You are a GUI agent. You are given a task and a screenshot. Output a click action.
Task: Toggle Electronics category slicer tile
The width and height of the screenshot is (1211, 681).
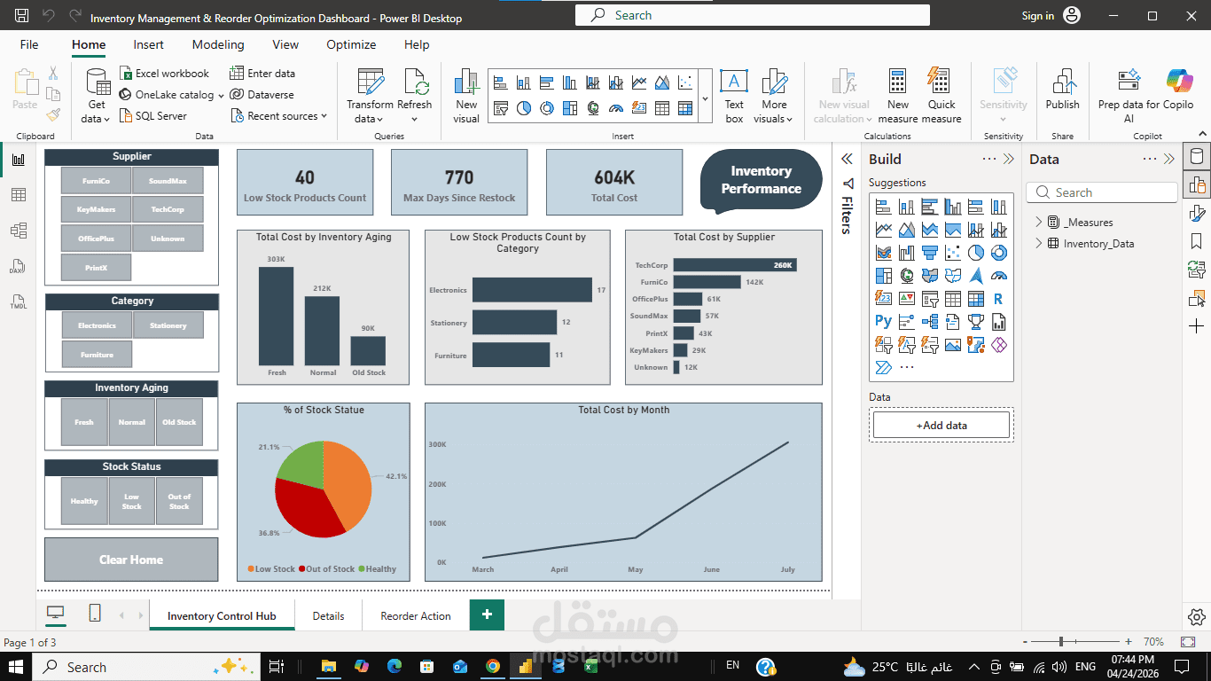tap(97, 325)
